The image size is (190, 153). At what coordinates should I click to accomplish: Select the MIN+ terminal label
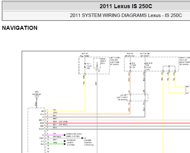(x=42, y=123)
